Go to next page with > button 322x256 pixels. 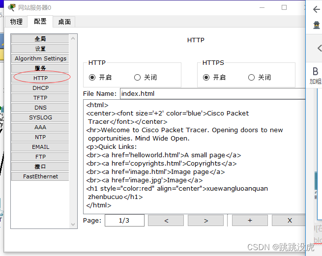(x=206, y=221)
